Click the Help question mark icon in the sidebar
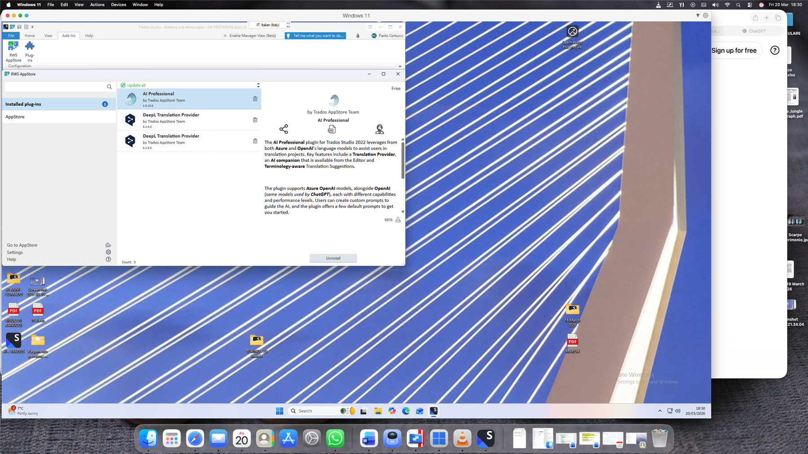This screenshot has width=808, height=454. (x=108, y=259)
